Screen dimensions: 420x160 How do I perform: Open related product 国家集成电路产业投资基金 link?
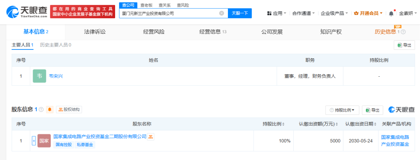(395, 141)
